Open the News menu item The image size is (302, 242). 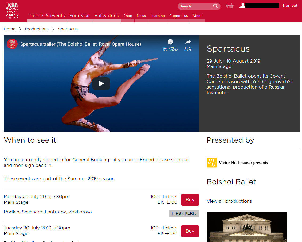[x=141, y=16]
